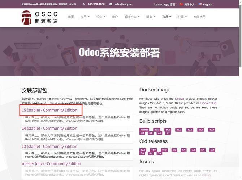Open master (dev) - Community Edition link
The image size is (242, 180).
51,163
